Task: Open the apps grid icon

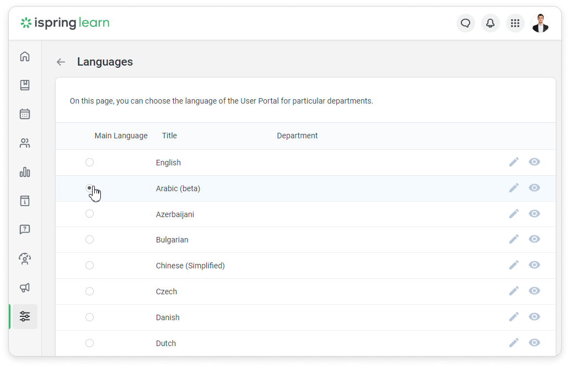Action: tap(515, 23)
